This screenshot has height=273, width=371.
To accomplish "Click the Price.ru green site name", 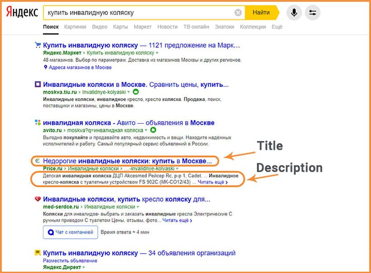I will click(53, 168).
